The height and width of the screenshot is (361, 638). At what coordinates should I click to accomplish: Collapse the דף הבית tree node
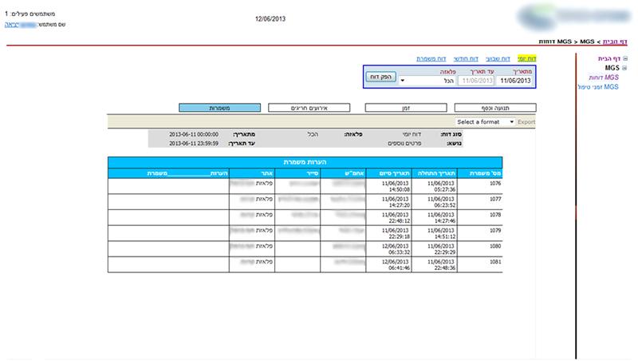[625, 58]
